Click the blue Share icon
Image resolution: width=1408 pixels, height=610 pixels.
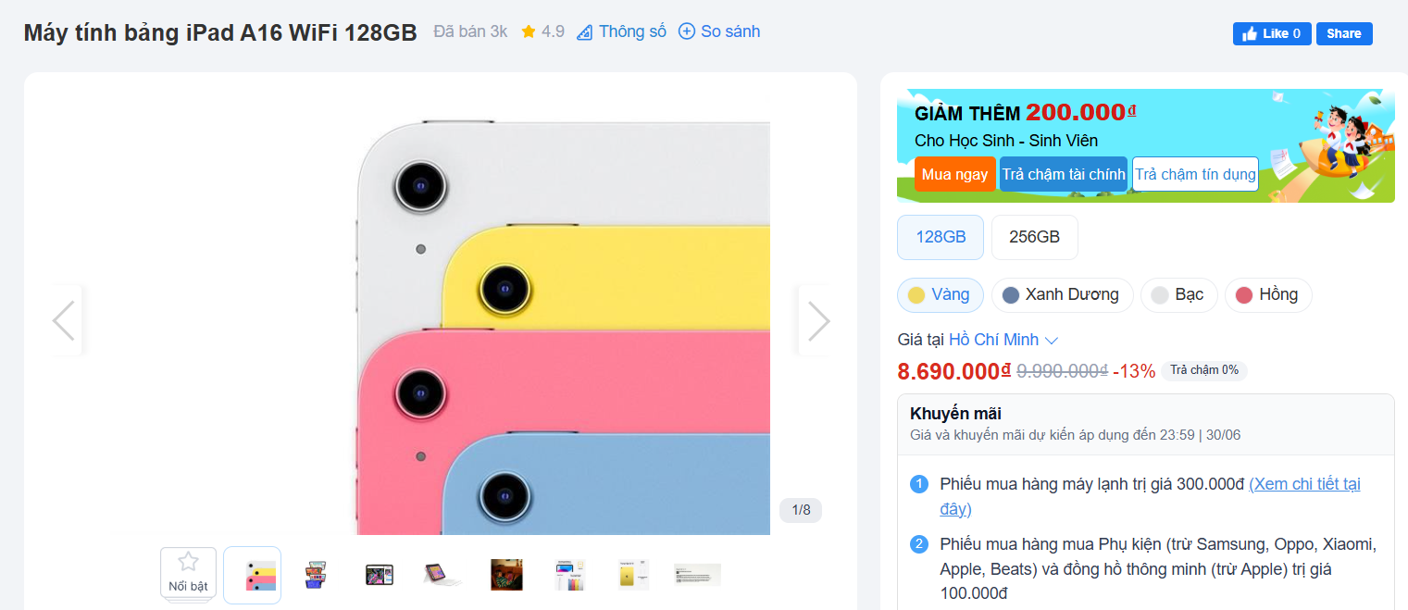[1343, 33]
